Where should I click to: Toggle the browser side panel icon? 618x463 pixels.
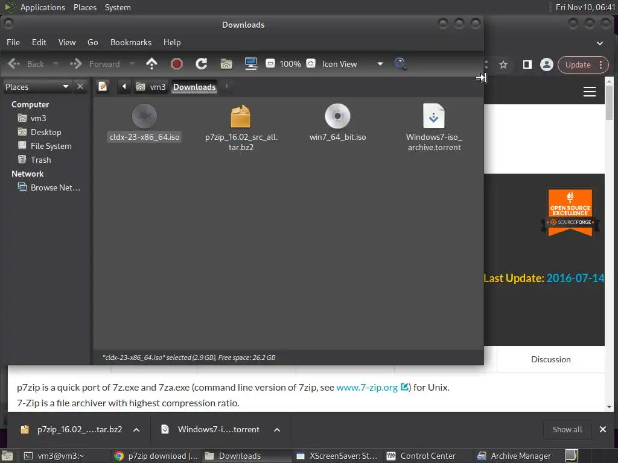(x=527, y=65)
